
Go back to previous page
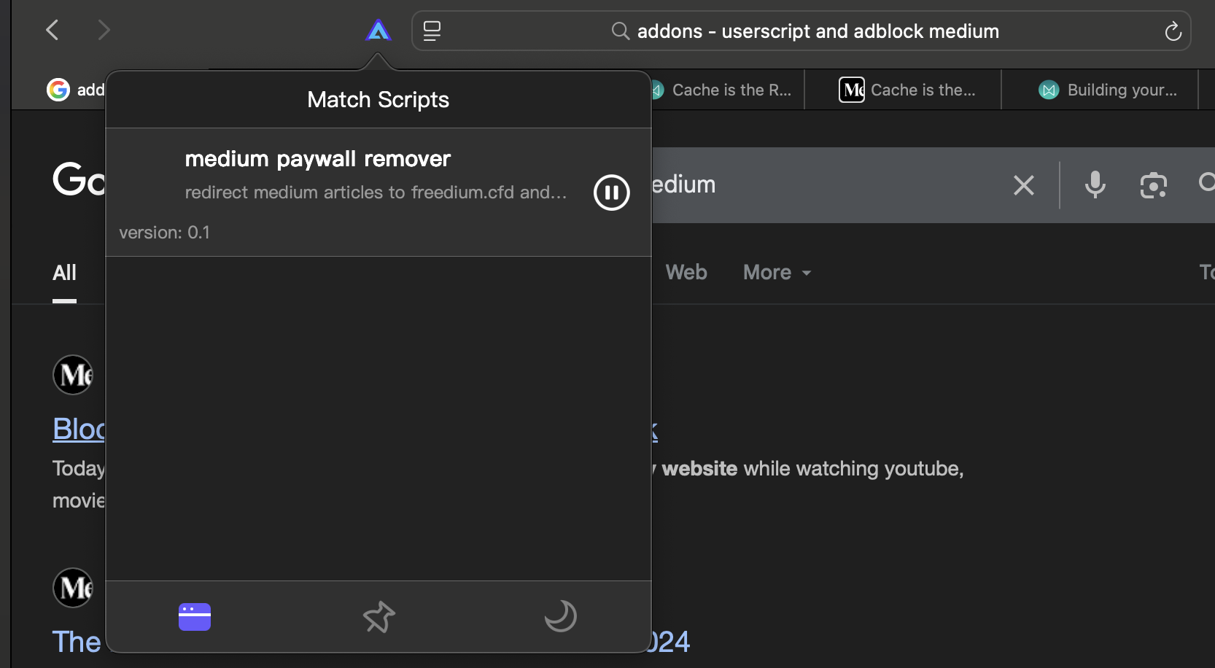pos(53,30)
